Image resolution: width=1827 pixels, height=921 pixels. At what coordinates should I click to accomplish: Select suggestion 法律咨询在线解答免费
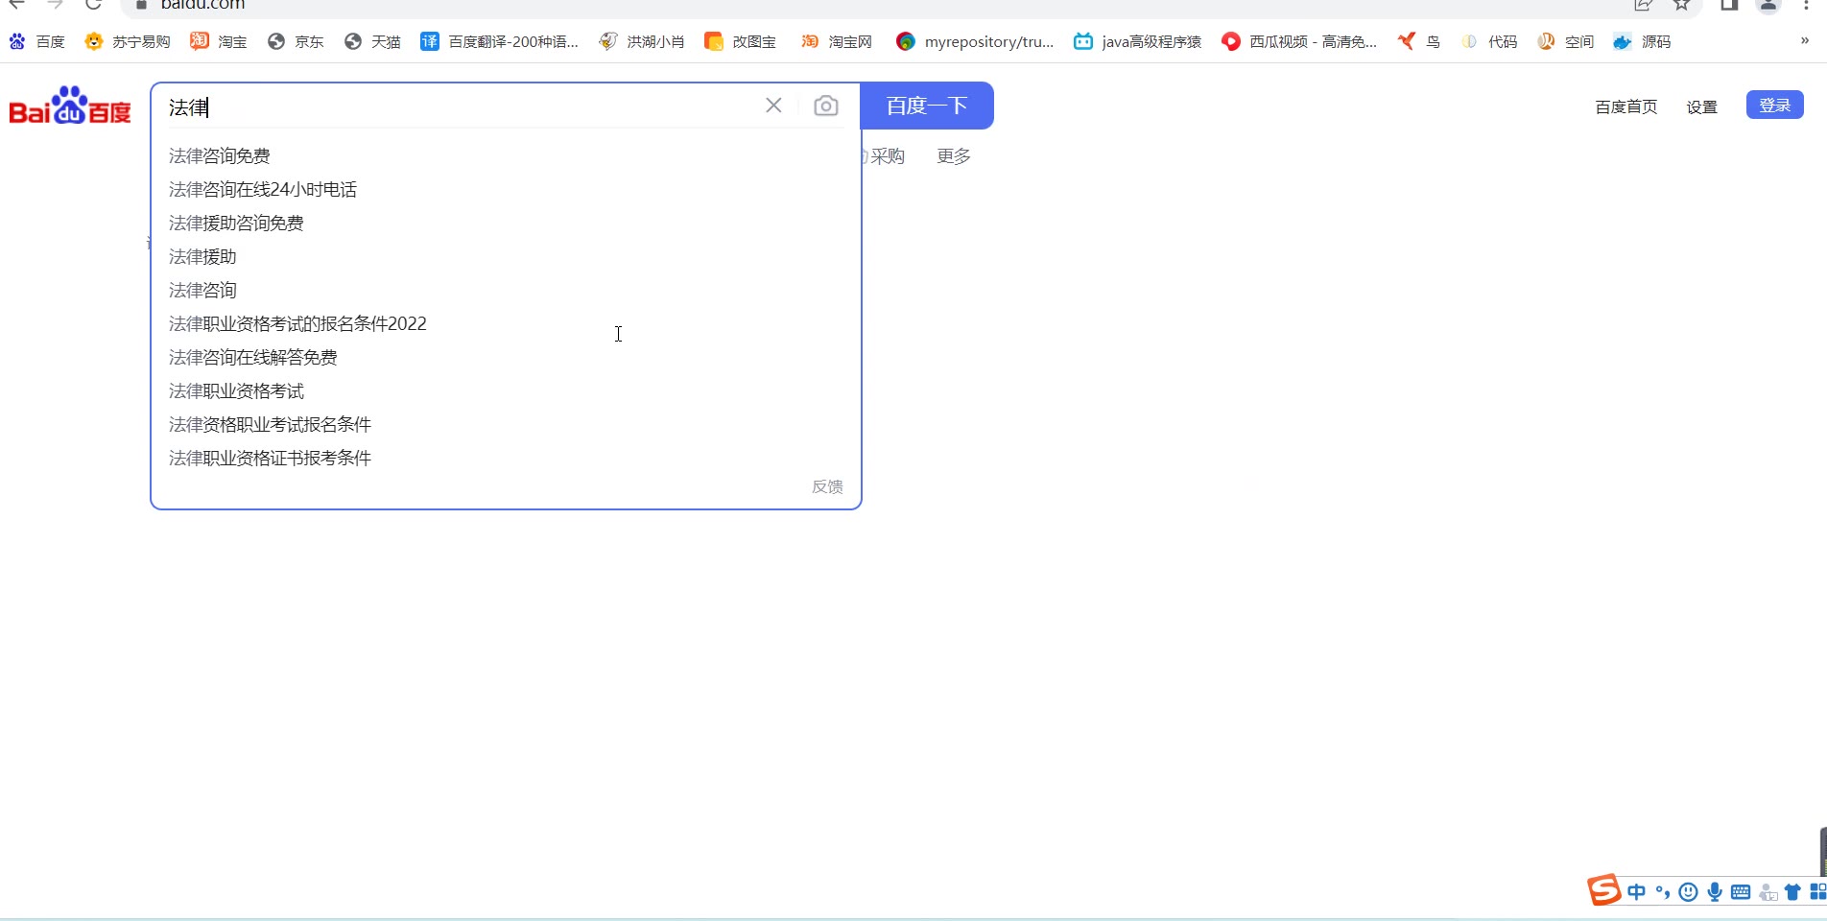point(253,357)
